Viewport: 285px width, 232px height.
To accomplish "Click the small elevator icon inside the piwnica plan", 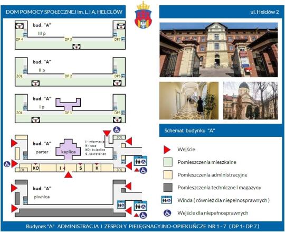I will coord(121,205).
